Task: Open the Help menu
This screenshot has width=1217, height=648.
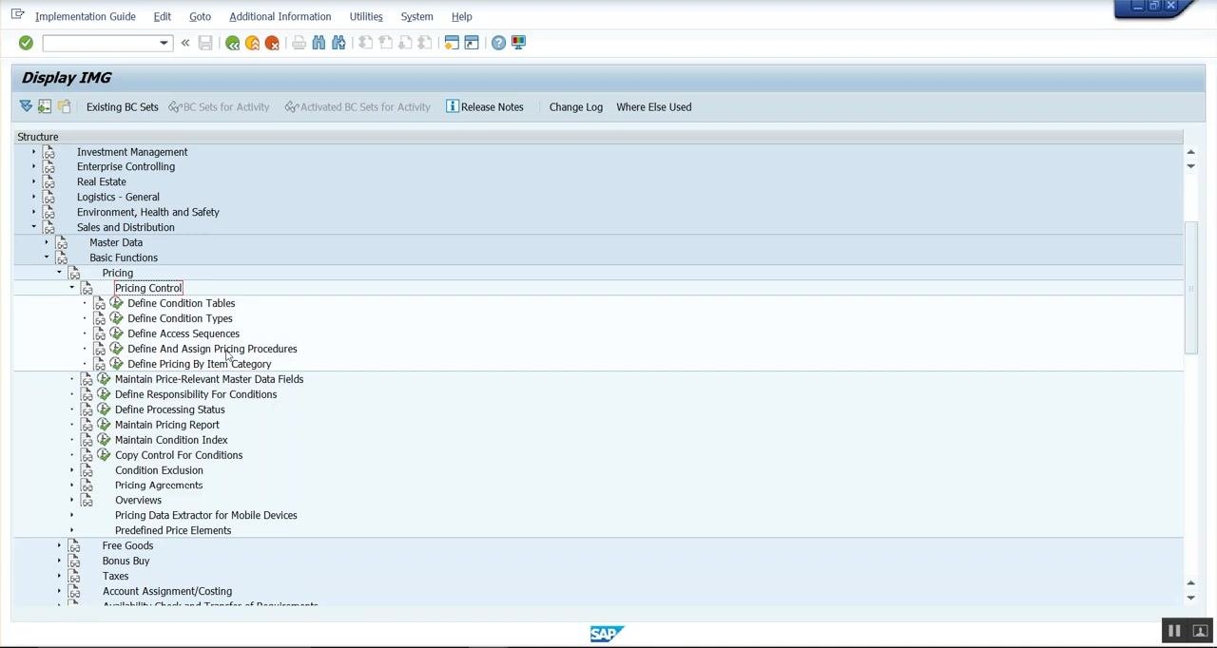Action: click(461, 16)
